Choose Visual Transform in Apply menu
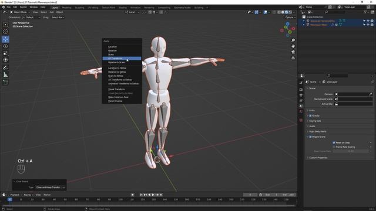The width and height of the screenshot is (376, 211). point(122,89)
